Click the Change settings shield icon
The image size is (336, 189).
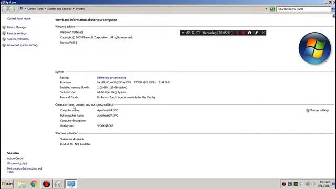click(308, 110)
